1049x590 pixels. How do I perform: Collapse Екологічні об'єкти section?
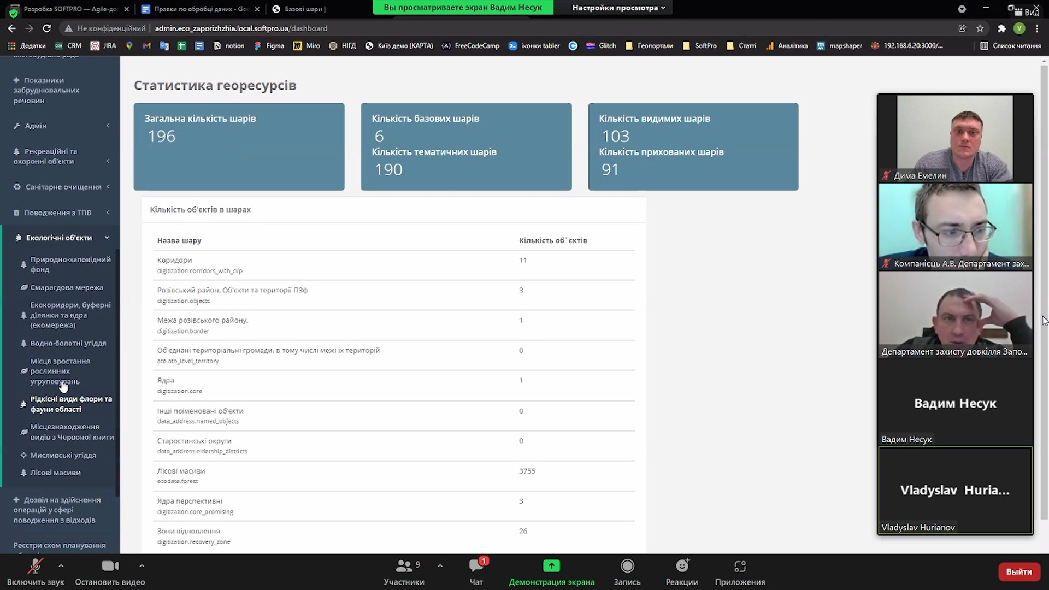(x=60, y=238)
